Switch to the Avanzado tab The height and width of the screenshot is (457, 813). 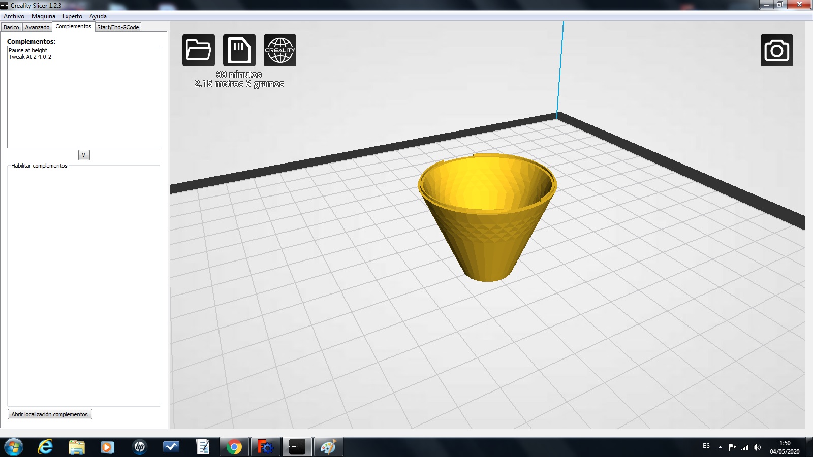point(37,27)
